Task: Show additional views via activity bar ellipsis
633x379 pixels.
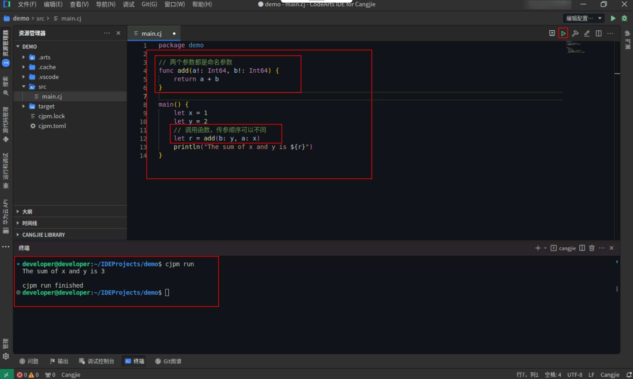Action: [x=6, y=247]
